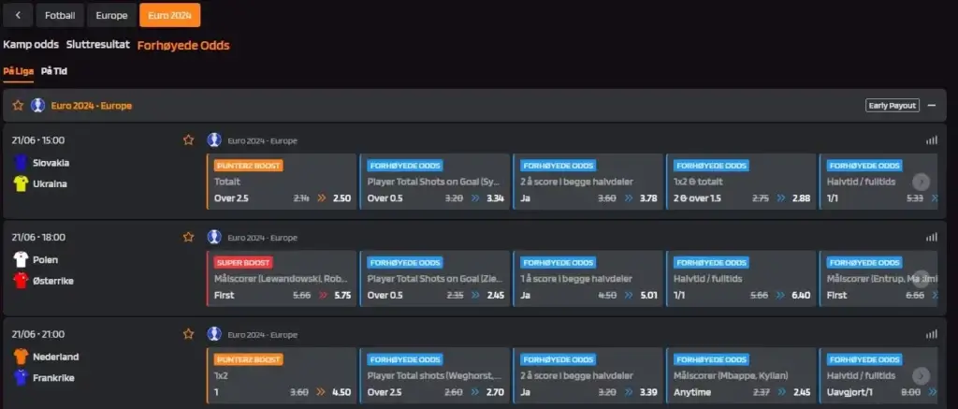Click the Frankrike blue jersey icon
This screenshot has width=958, height=409.
coord(21,377)
